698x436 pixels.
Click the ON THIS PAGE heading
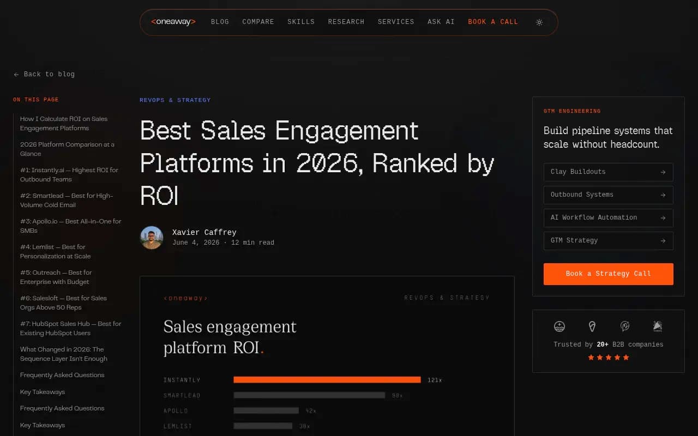click(36, 100)
